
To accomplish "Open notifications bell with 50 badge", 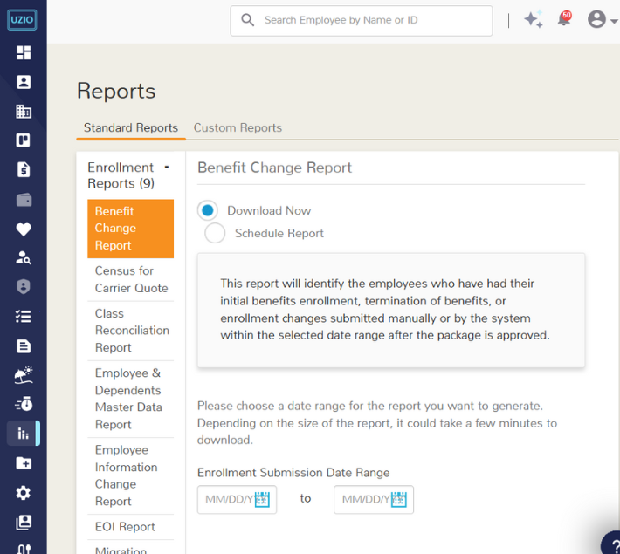I will 564,18.
